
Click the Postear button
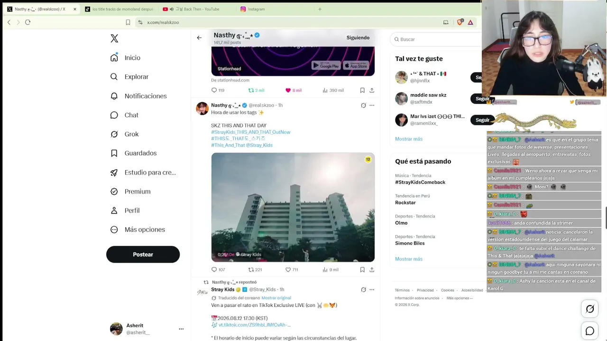pyautogui.click(x=143, y=254)
